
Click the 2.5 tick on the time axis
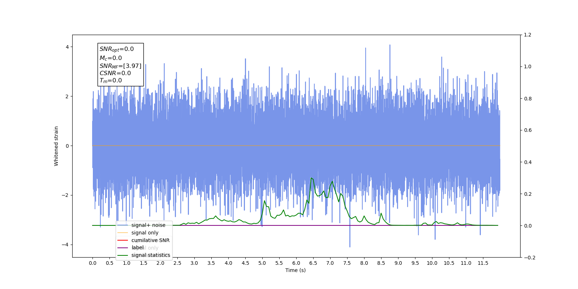[177, 263]
